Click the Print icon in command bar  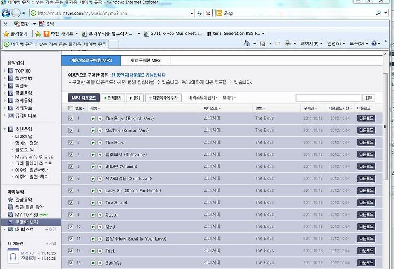(287, 44)
